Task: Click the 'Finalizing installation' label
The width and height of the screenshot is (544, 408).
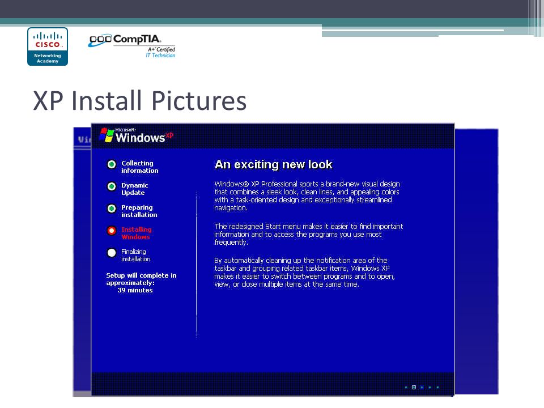Action: tap(135, 256)
